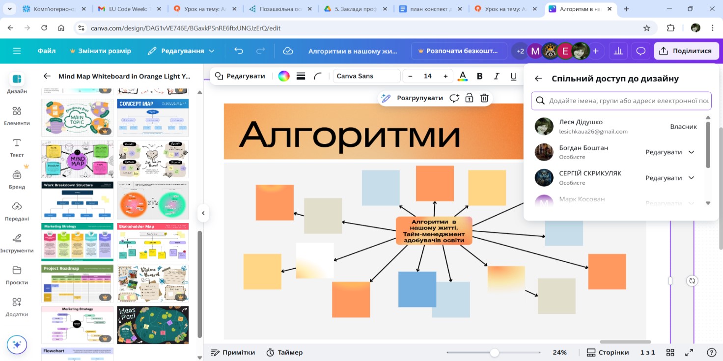
Task: Open the Редагування mode dropdown
Action: [x=181, y=51]
